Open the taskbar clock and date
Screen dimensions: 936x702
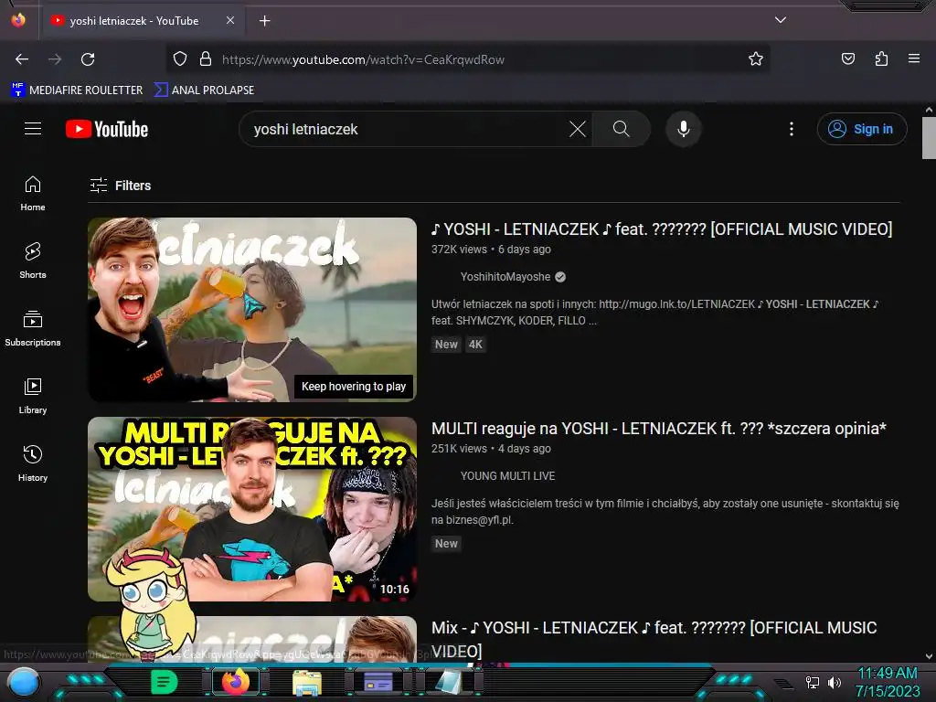[x=888, y=682]
